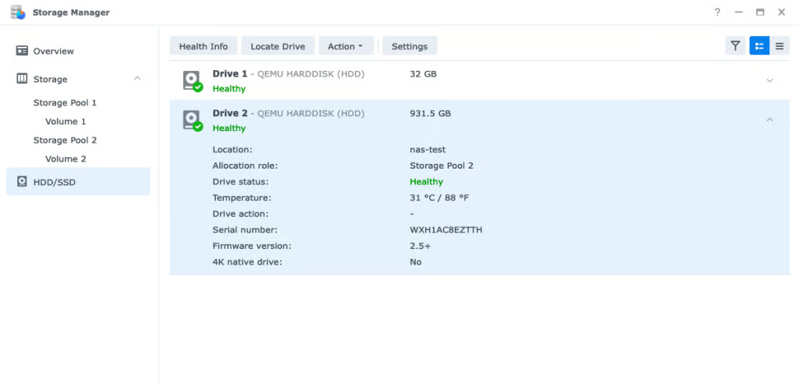Select Storage Pool 2 in sidebar
This screenshot has height=384, width=799.
(65, 140)
